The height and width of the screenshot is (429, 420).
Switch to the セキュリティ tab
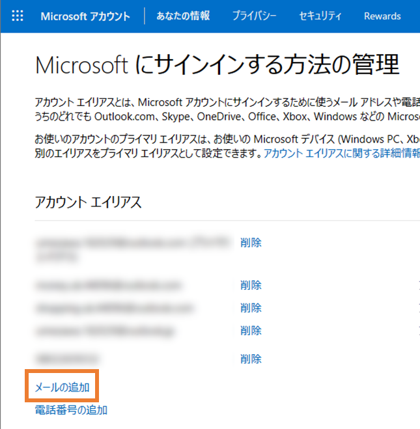coord(320,16)
